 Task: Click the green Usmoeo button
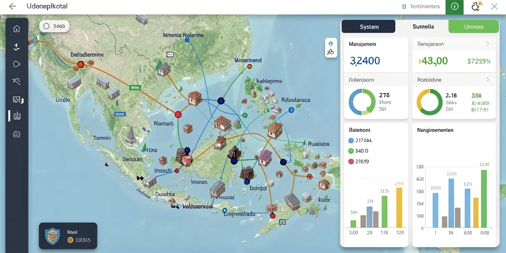point(474,27)
